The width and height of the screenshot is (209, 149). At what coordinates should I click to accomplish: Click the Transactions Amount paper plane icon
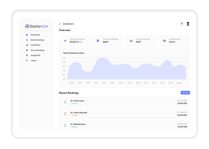65,41
